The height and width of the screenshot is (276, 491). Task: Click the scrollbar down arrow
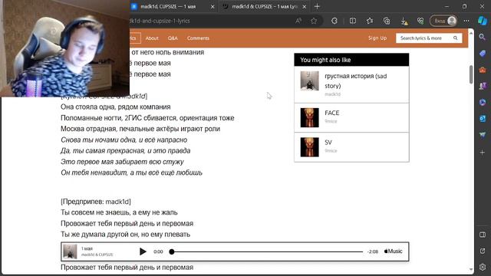(x=471, y=269)
